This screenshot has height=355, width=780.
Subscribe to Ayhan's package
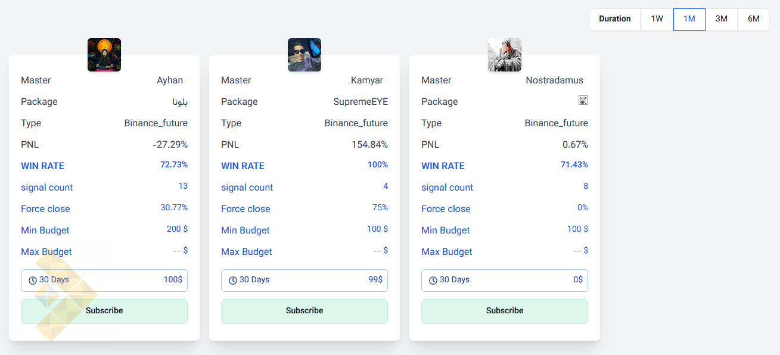(104, 311)
